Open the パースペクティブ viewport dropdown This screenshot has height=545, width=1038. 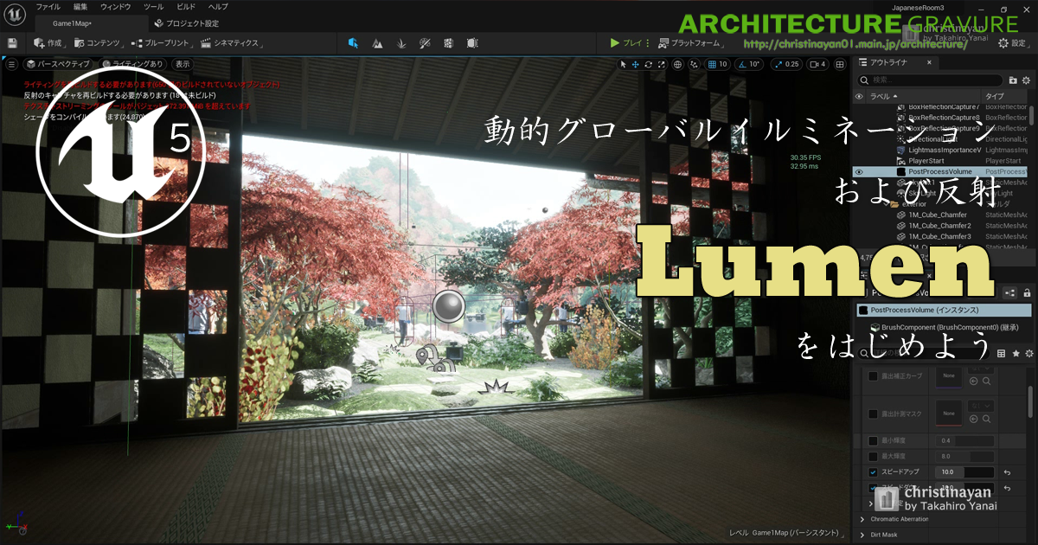[x=57, y=64]
